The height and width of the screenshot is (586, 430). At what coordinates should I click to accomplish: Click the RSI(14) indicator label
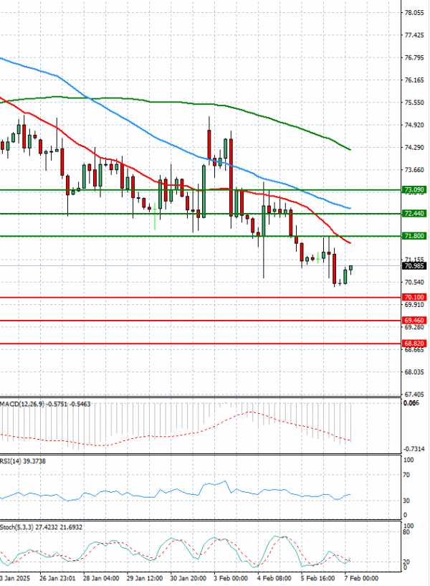point(14,462)
